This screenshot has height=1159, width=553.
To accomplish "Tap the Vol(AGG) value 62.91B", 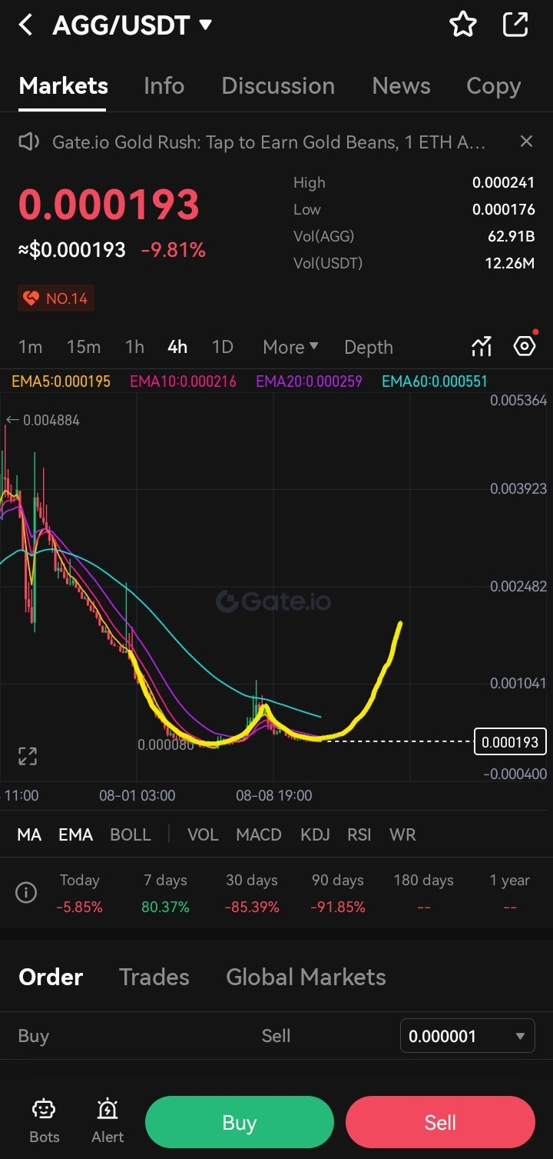I will [x=511, y=236].
